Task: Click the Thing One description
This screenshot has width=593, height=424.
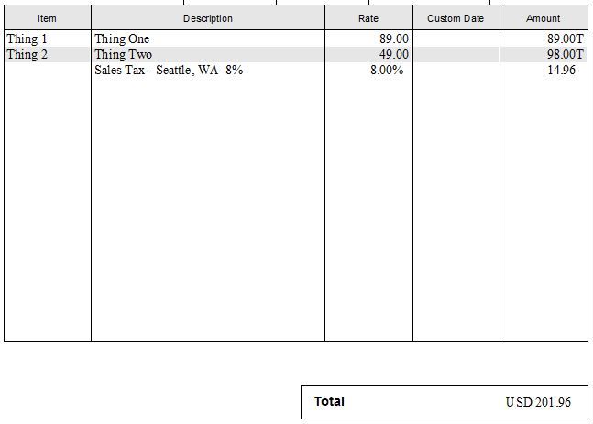Action: (122, 39)
